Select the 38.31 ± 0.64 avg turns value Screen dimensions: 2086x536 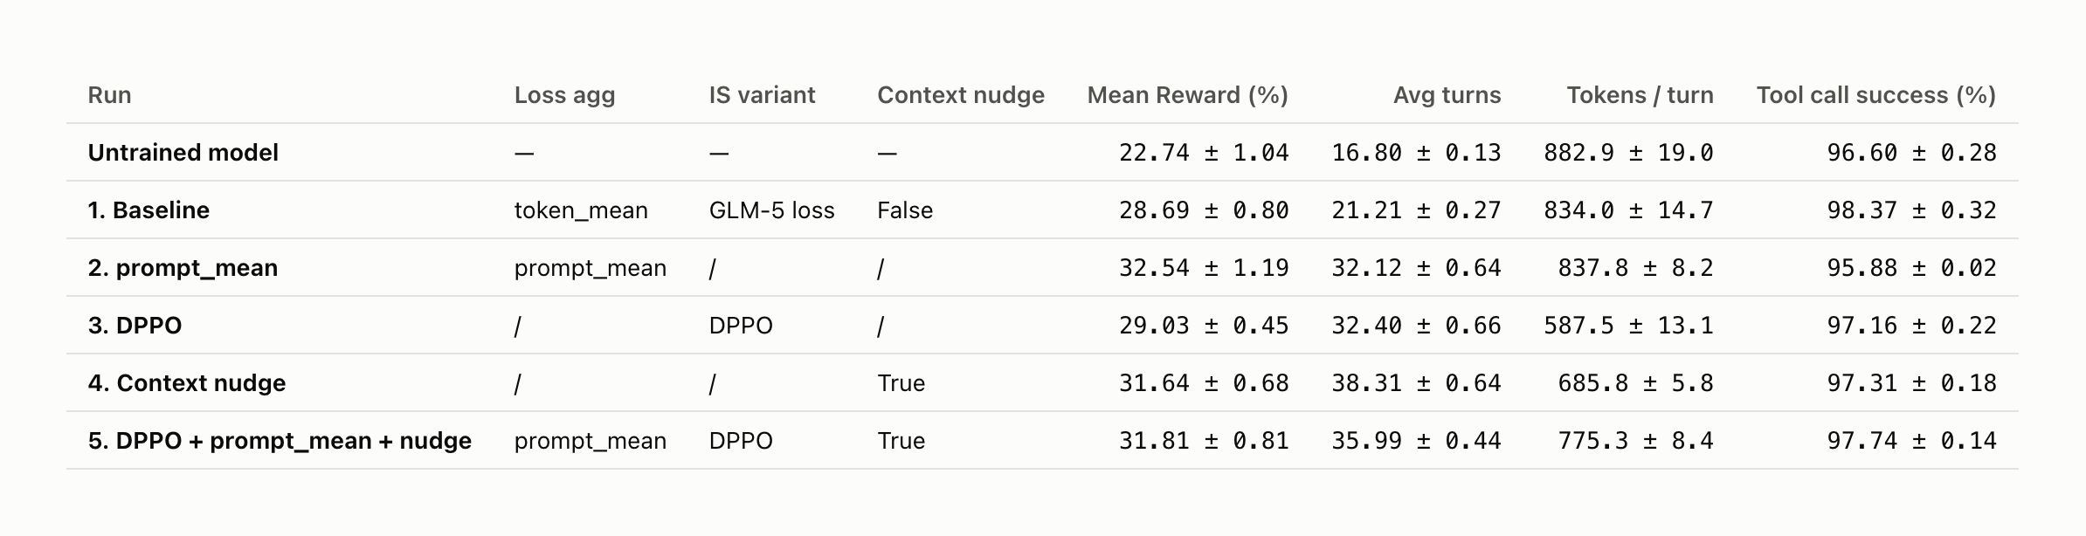[x=1416, y=383]
